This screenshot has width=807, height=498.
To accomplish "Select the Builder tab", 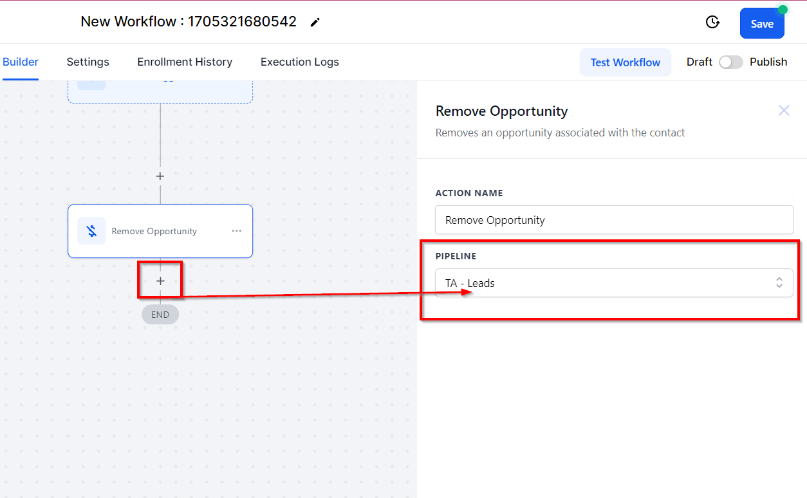I will point(21,62).
